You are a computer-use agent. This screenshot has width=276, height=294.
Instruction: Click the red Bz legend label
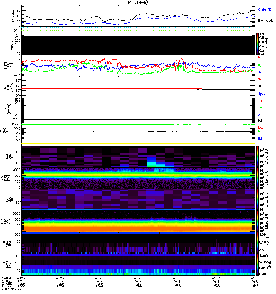tap(259, 57)
